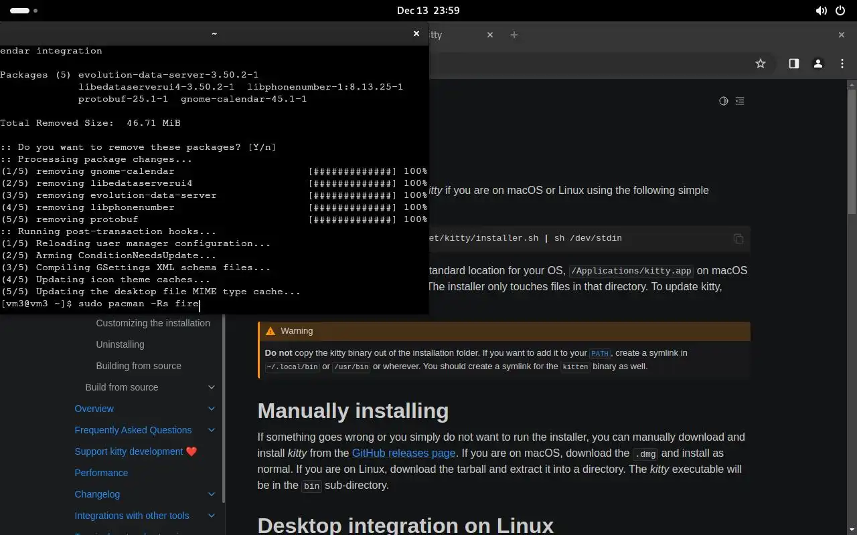Click the kitten code text in warning
The height and width of the screenshot is (535, 857).
point(575,366)
